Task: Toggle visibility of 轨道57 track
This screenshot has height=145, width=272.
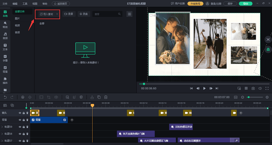Action: (x=20, y=141)
